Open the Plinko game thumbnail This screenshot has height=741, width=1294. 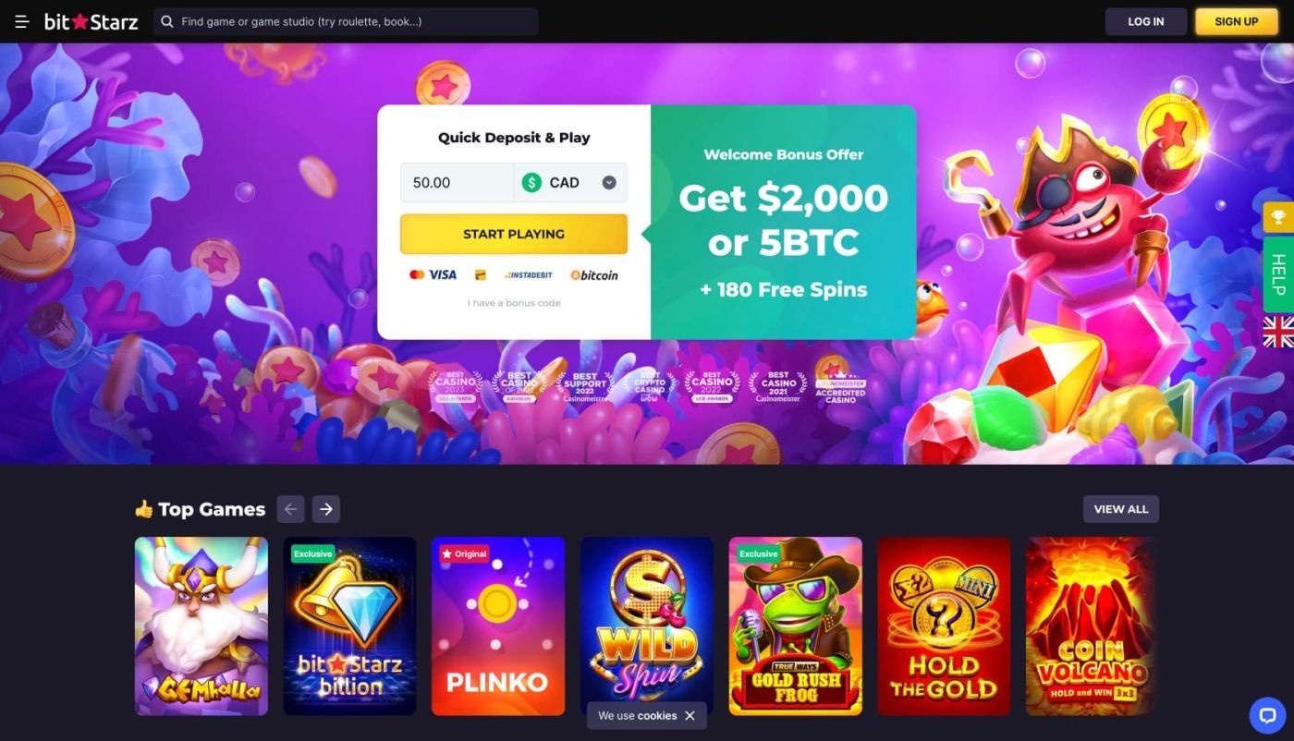(498, 626)
